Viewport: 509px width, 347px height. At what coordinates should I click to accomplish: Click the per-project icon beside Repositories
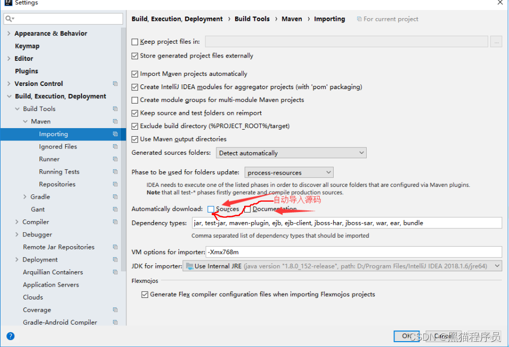[115, 184]
